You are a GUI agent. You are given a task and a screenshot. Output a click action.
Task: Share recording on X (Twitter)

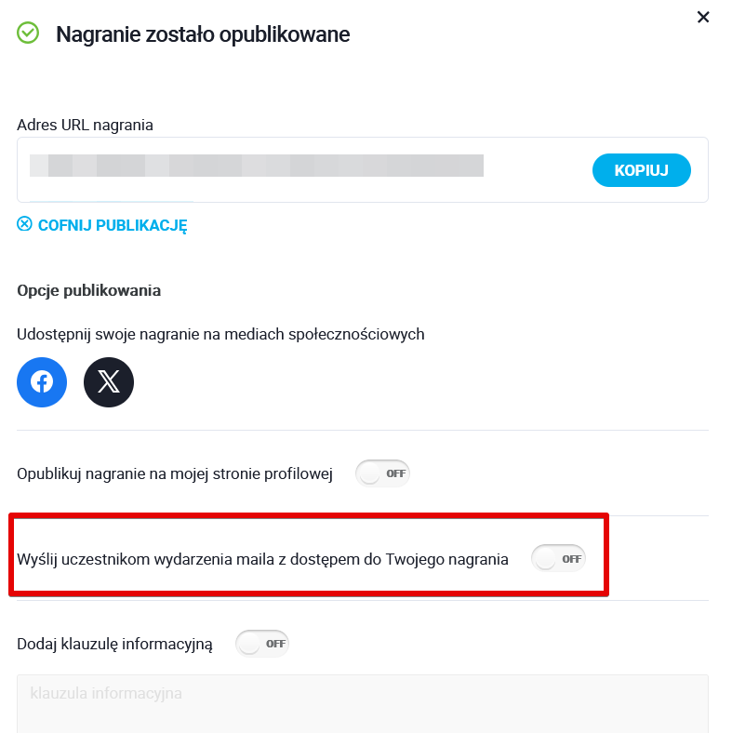click(109, 382)
